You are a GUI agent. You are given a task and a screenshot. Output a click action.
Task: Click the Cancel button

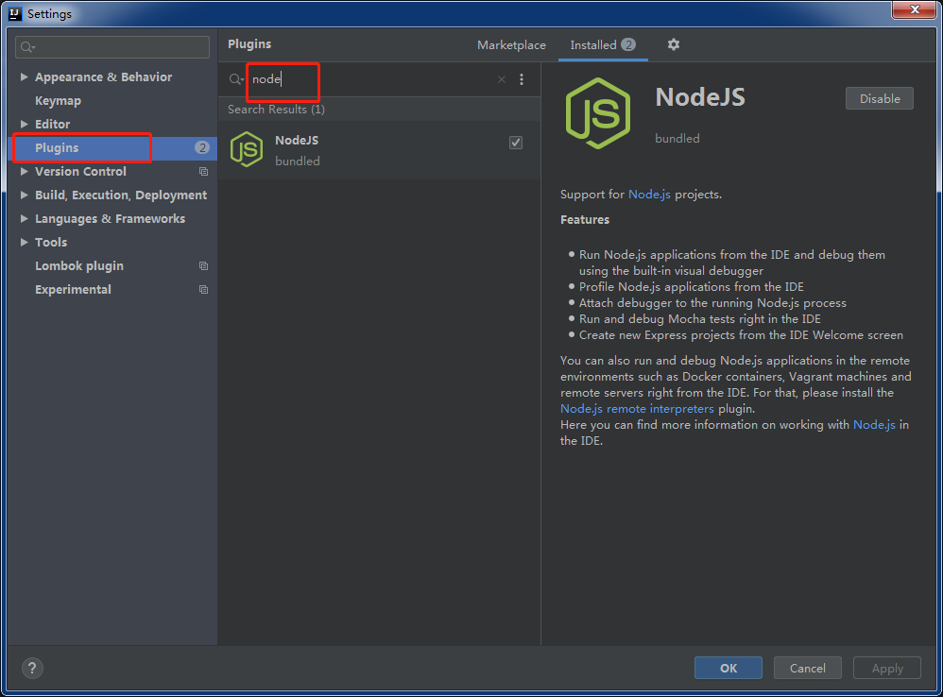807,668
